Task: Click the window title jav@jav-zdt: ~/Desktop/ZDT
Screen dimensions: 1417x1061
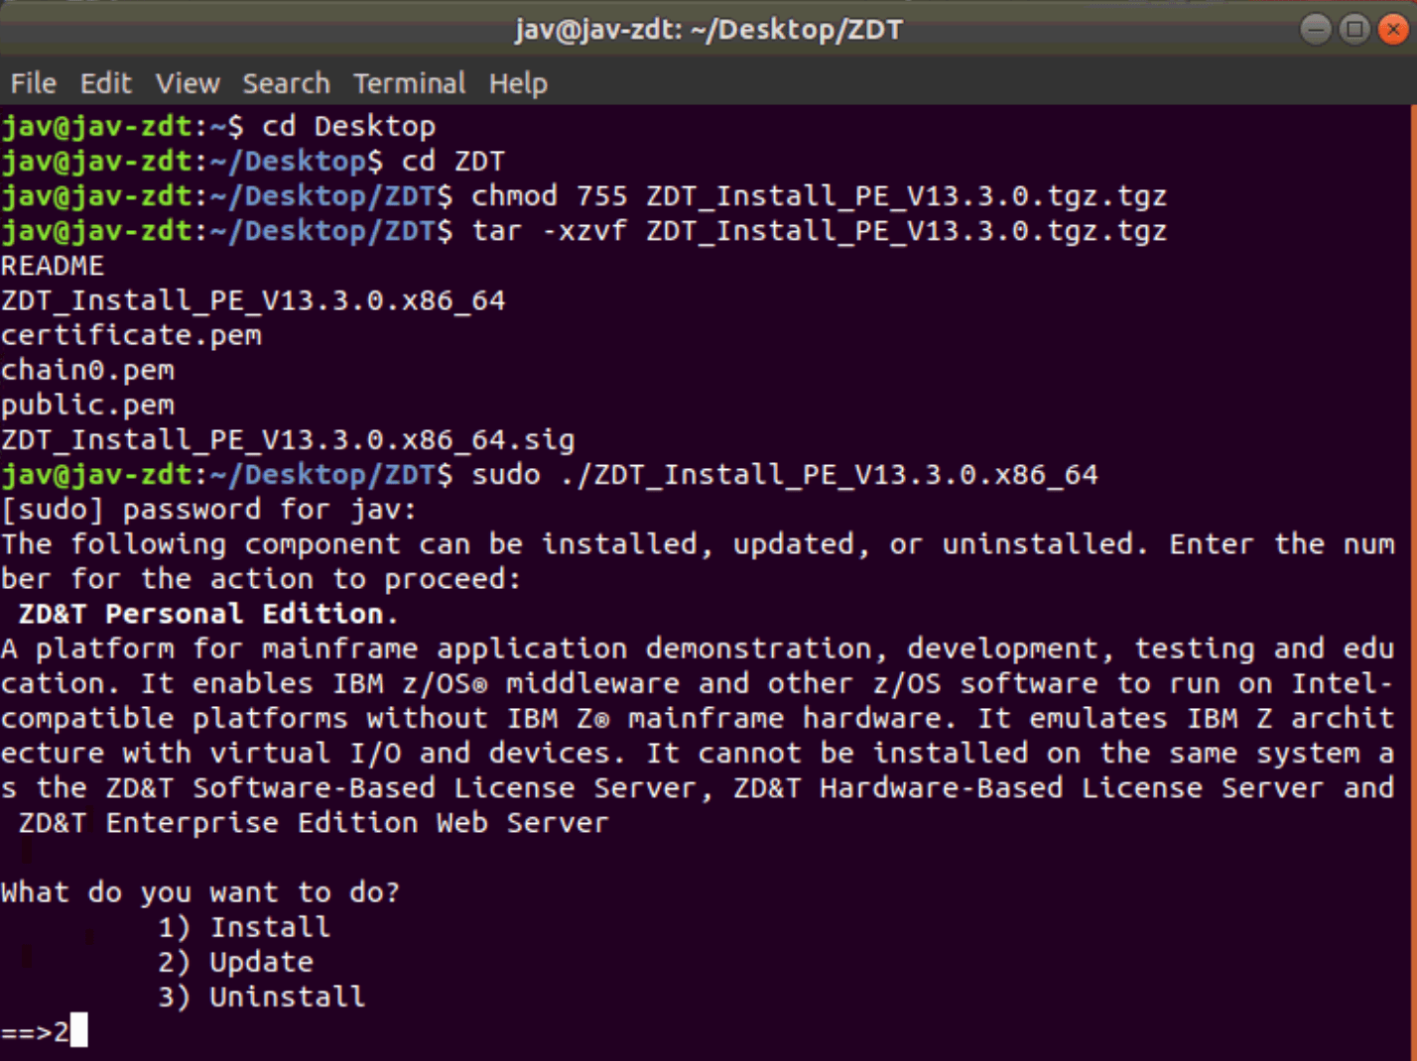Action: pos(708,30)
